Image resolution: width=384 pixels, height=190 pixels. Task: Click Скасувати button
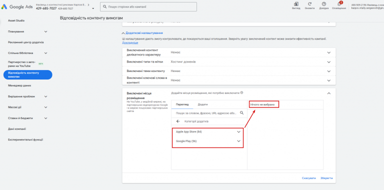(x=309, y=178)
